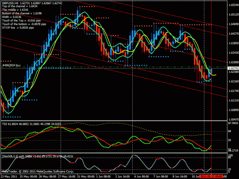The image size is (239, 179).
Task: Click the 1.63000 price scale label
Action: (234, 62)
